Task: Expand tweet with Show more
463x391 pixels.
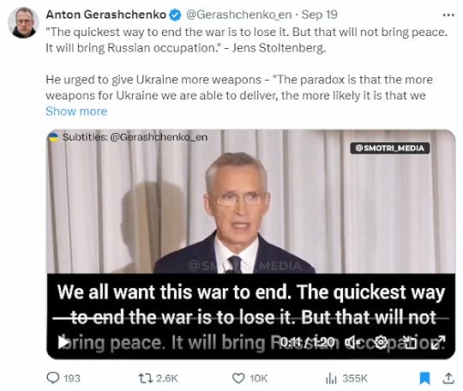Action: pos(76,111)
